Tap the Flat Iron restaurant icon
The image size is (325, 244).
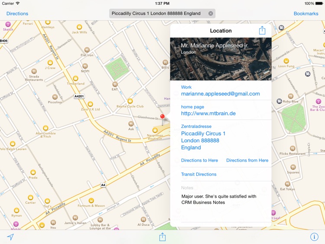87,50
